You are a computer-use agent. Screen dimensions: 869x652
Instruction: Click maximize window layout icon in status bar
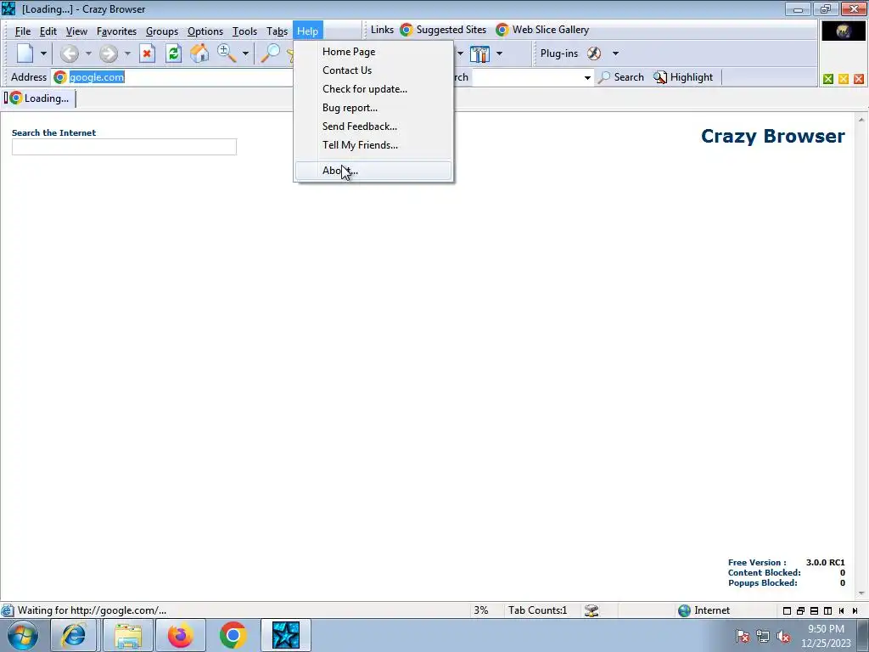[787, 611]
